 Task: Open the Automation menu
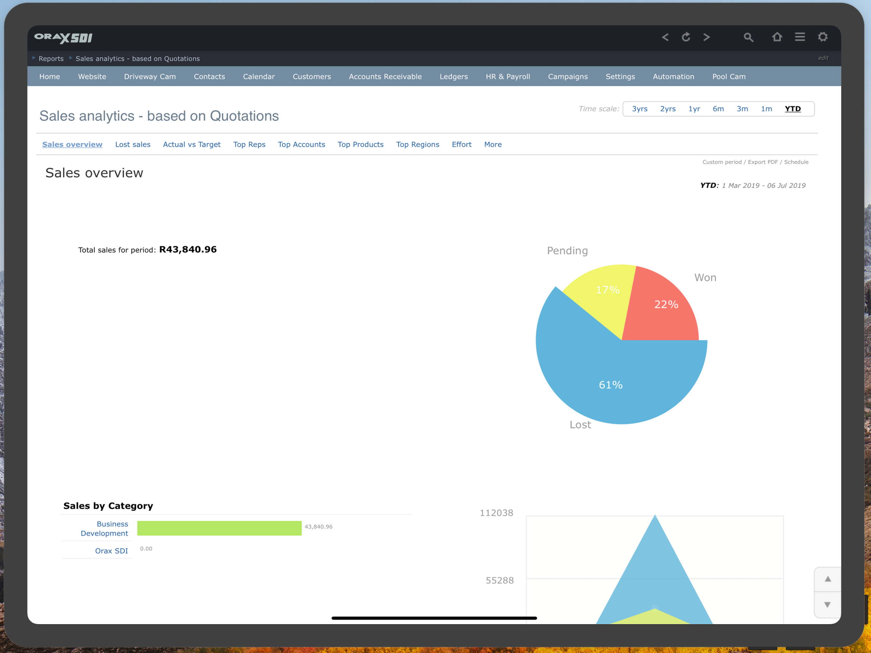(x=673, y=77)
